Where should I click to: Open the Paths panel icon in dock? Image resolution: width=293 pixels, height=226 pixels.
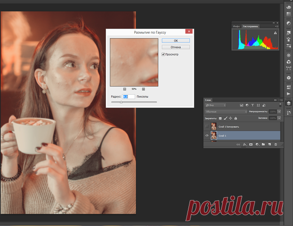(x=289, y=68)
